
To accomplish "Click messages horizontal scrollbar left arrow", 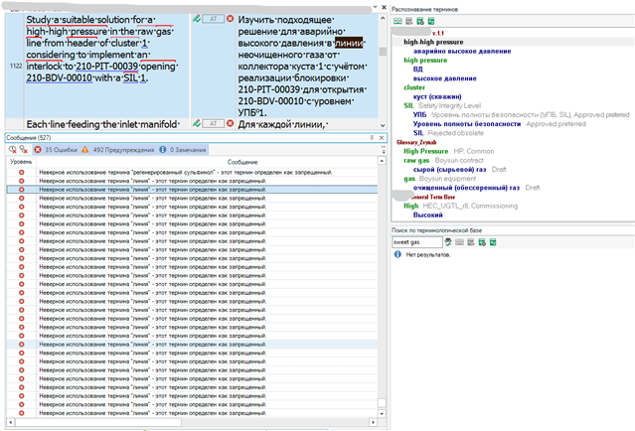I will [10, 422].
